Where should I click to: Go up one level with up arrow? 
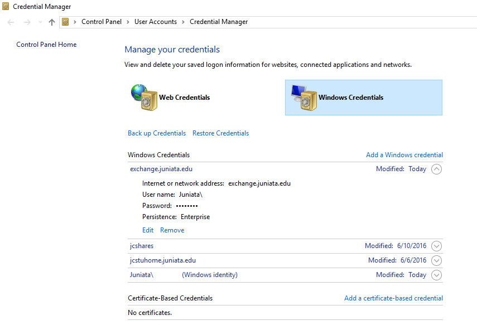click(x=52, y=22)
